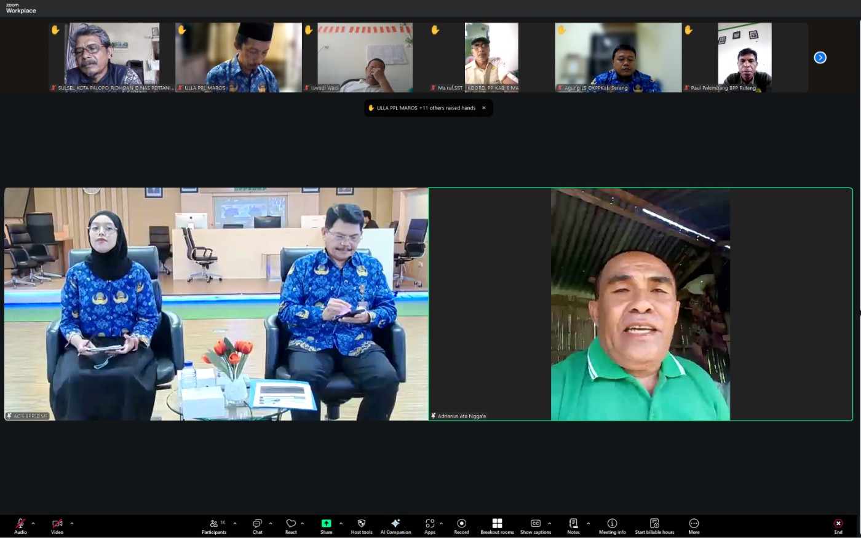
Task: Expand audio options arrow next to Audio
Action: pyautogui.click(x=33, y=524)
